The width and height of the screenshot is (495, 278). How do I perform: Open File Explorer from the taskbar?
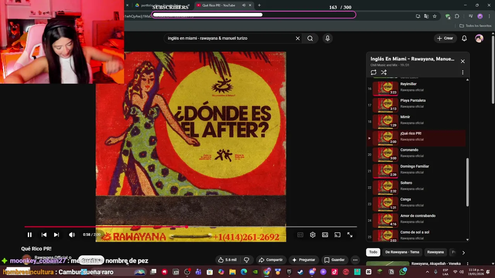pos(232,272)
